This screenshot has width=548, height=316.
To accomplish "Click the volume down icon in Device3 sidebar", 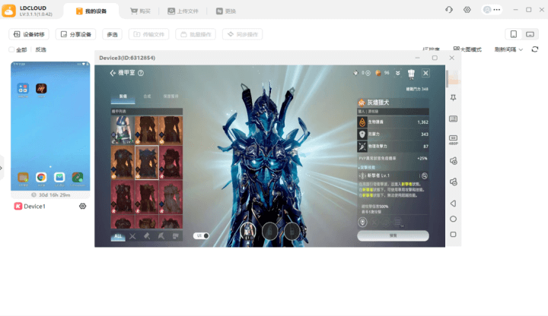I will point(454,182).
